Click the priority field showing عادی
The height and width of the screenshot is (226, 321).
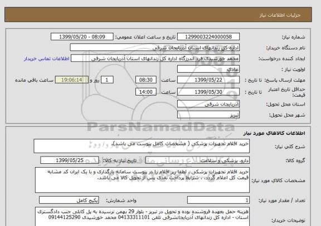coord(208,69)
